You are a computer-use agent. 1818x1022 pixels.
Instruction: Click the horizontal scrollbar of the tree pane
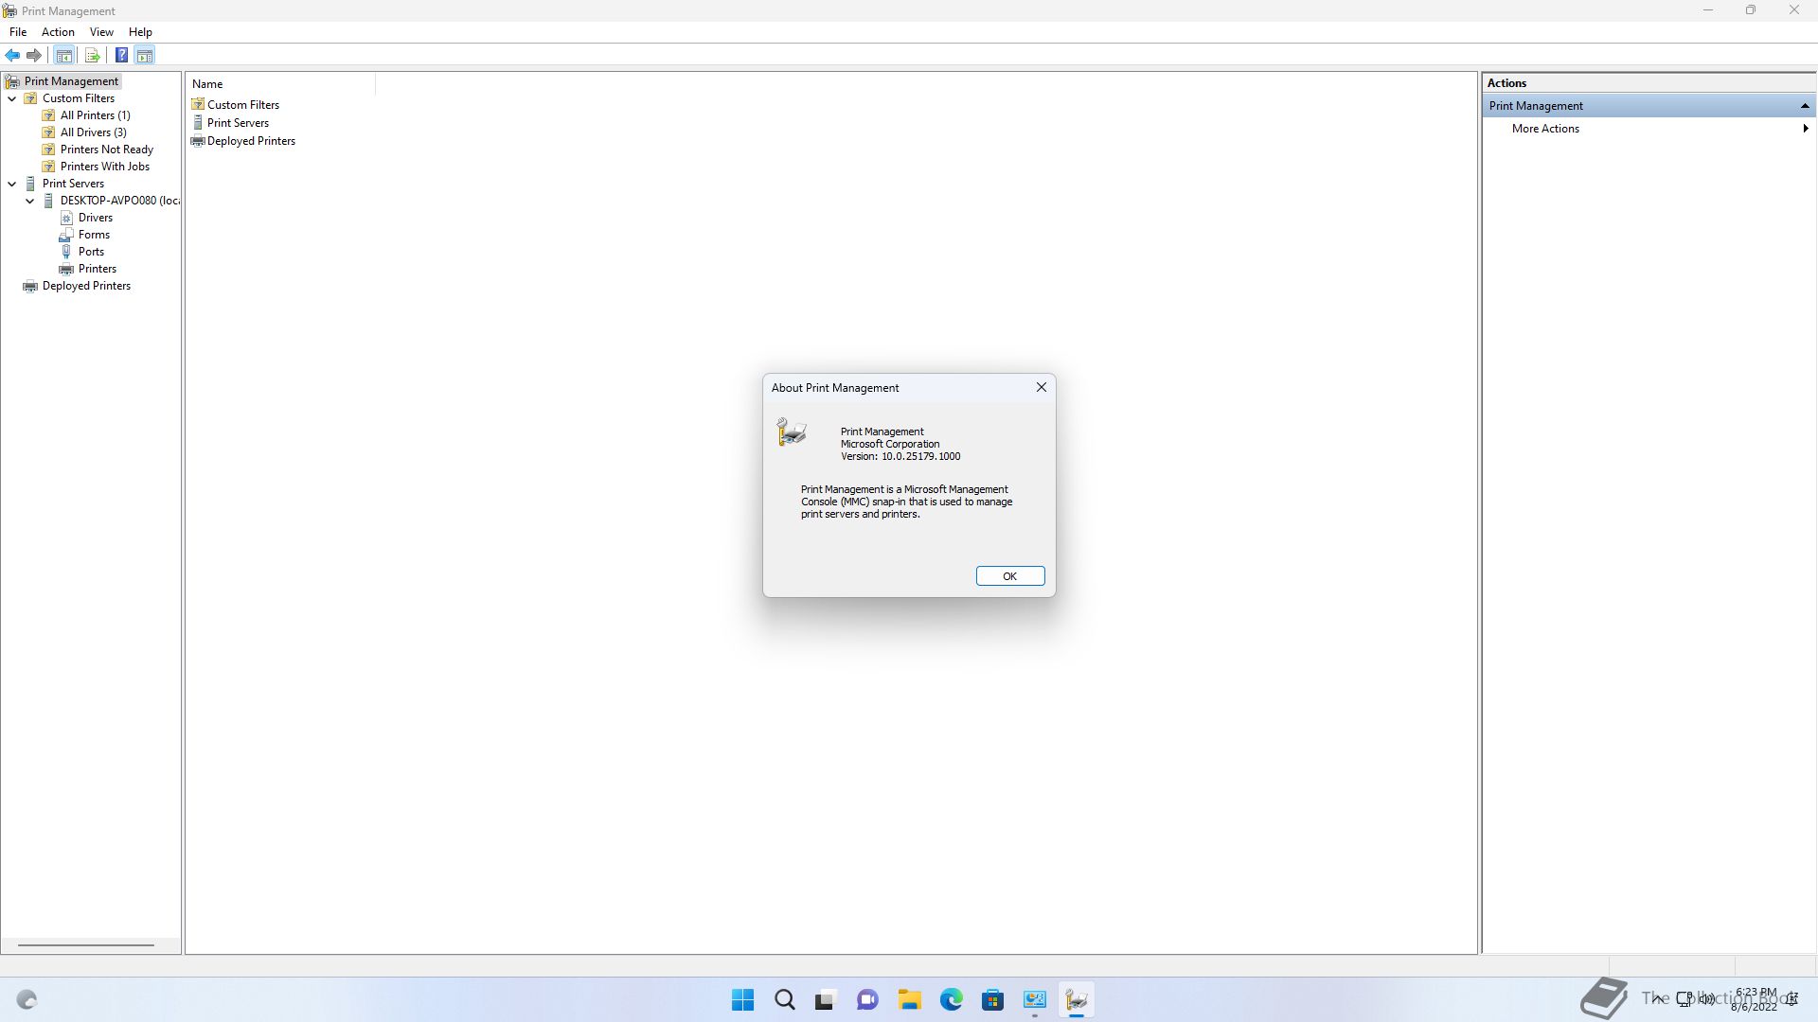pos(86,944)
